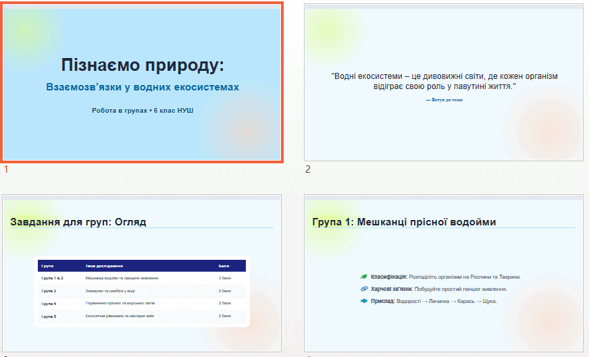
Task: Click table cell Група 1 & 2
Action: (52, 278)
